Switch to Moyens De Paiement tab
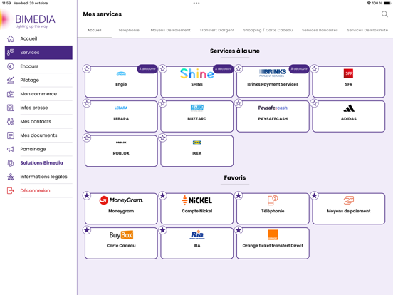 point(170,30)
